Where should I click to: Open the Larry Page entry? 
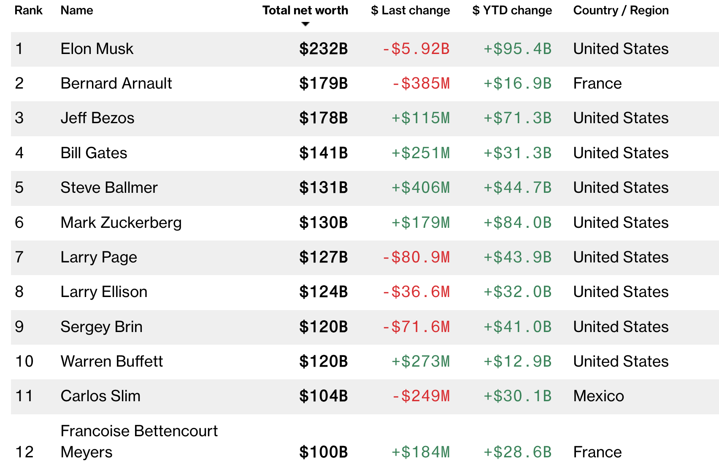point(98,257)
